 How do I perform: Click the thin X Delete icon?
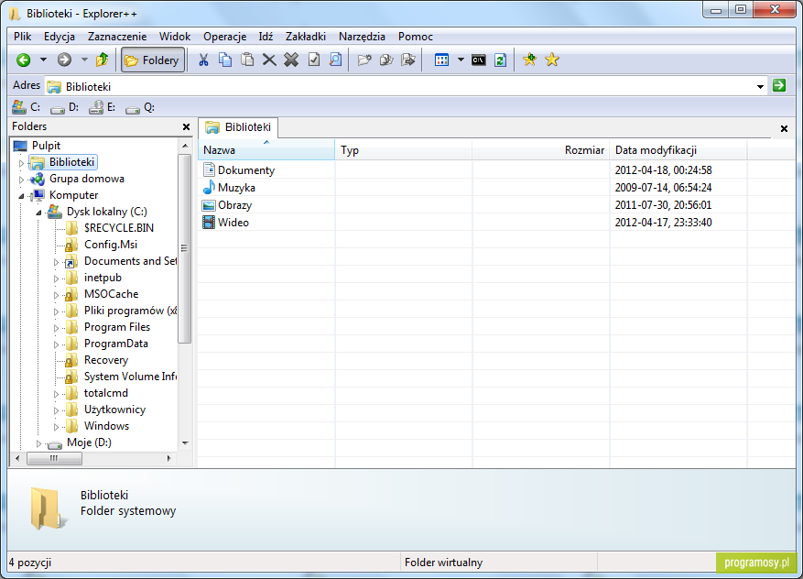tap(269, 60)
